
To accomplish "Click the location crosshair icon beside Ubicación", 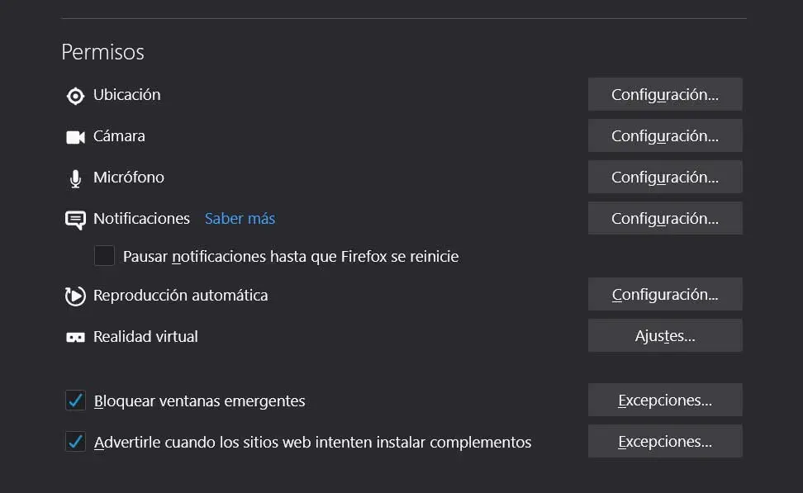I will [75, 96].
